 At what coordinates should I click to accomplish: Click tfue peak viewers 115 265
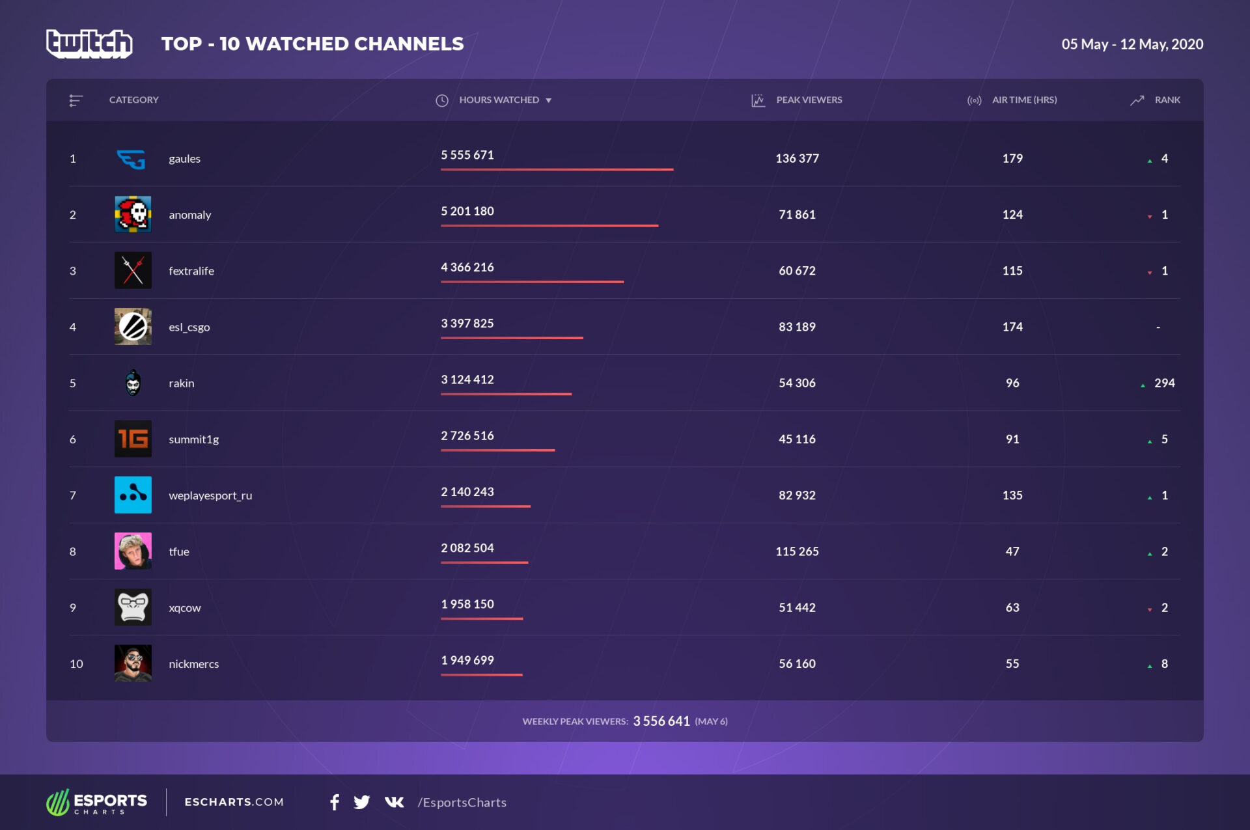[x=797, y=551]
